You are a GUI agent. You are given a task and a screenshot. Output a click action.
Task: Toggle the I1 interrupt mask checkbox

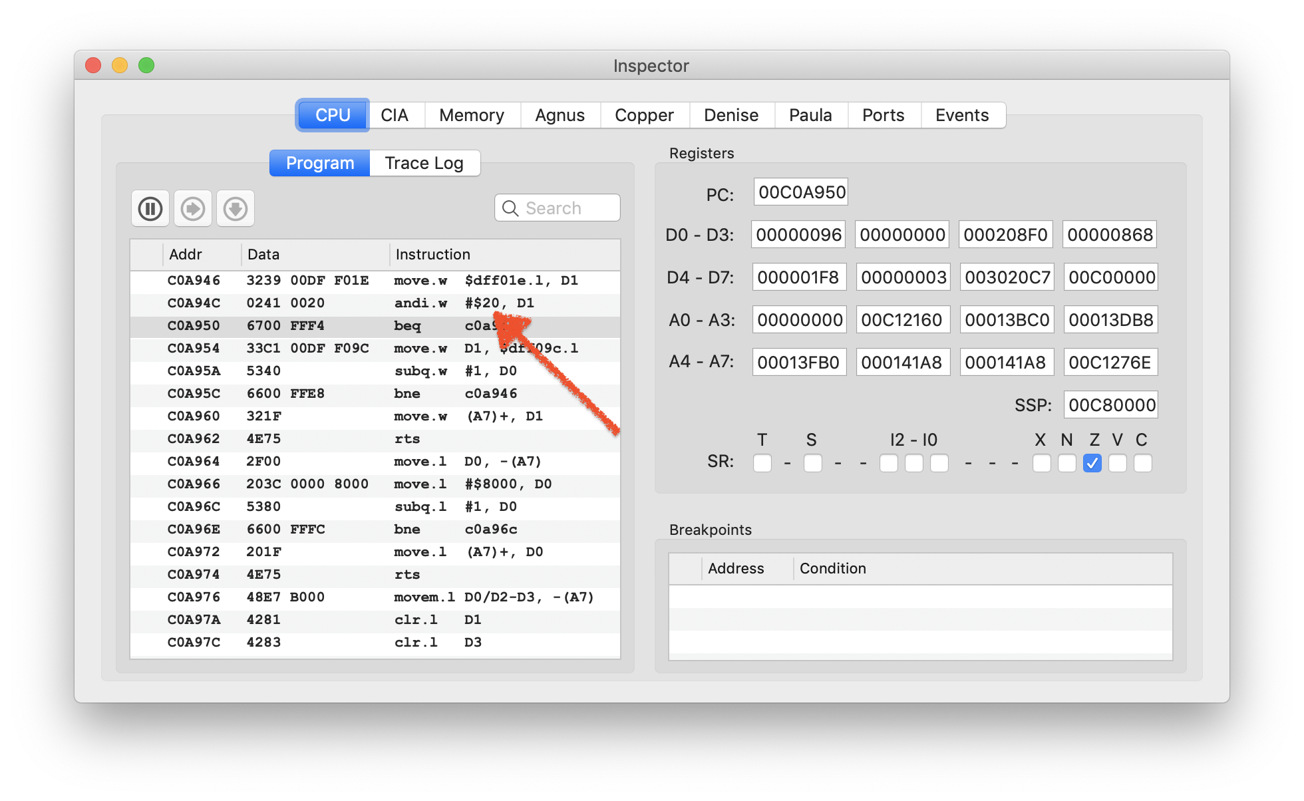pos(913,463)
